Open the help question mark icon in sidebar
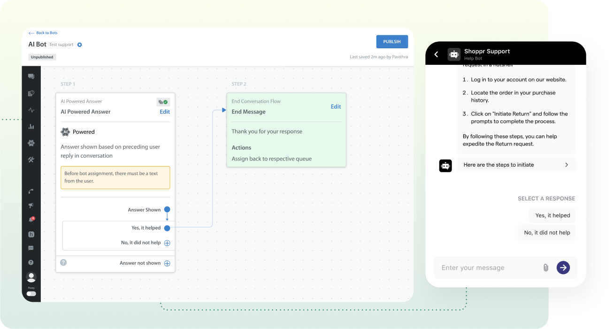This screenshot has width=613, height=329. click(x=31, y=262)
